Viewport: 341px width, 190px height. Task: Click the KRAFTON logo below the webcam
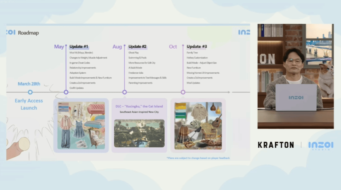[276, 145]
